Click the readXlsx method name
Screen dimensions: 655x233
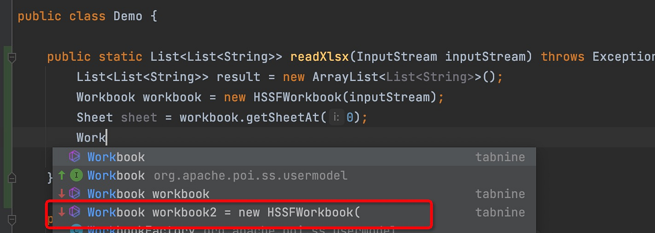[320, 57]
